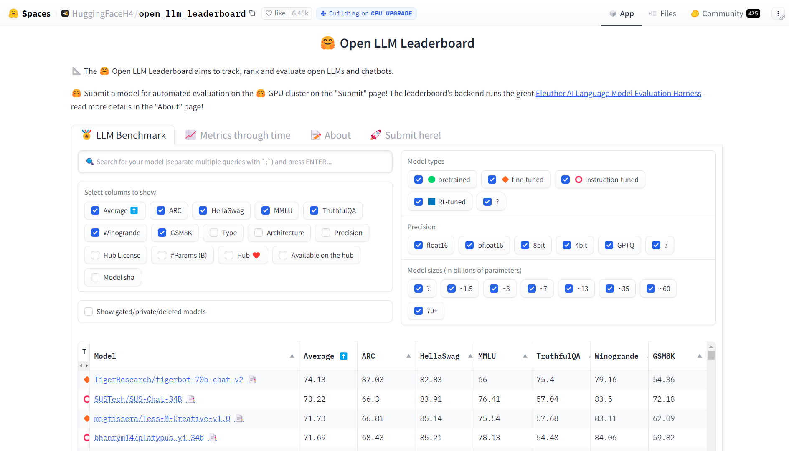Click the Community icon
Viewport: 789px width, 451px height.
695,13
